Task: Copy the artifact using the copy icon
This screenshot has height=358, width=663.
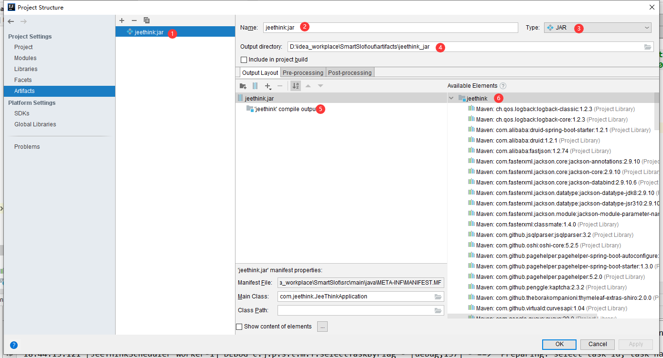Action: click(147, 20)
